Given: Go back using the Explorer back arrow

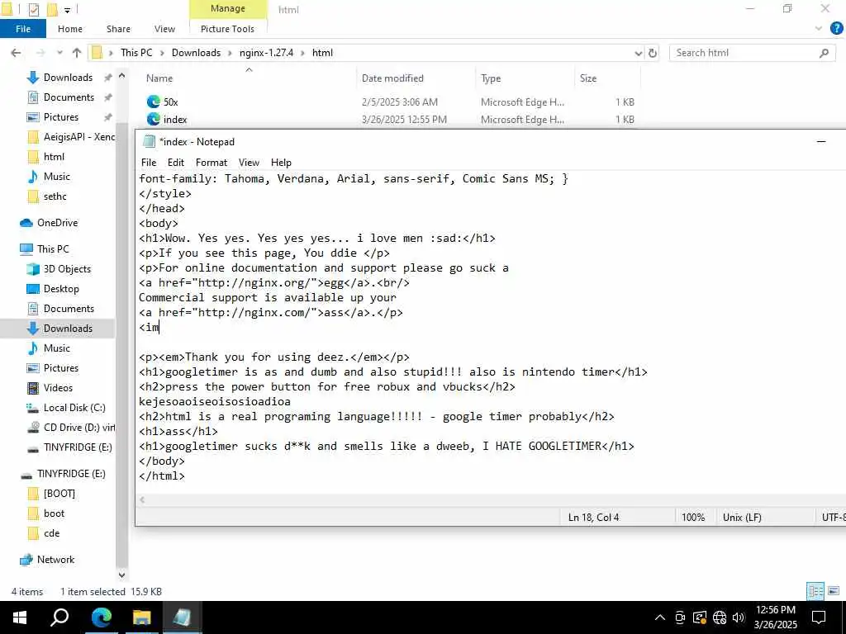Looking at the screenshot, I should coord(17,53).
